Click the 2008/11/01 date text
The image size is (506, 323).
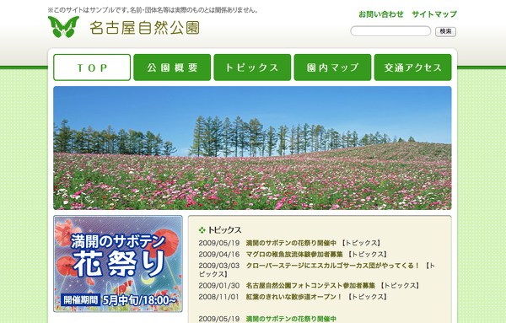click(x=219, y=297)
